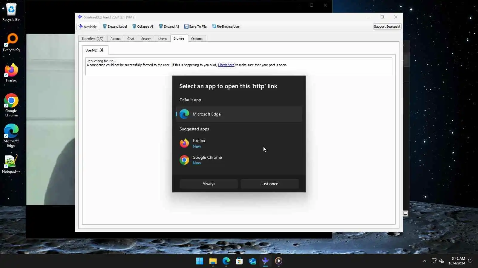Maximize the SoulseekQt window
Image resolution: width=478 pixels, height=268 pixels.
382,17
